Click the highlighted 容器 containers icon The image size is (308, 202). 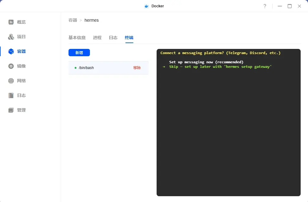(x=11, y=51)
